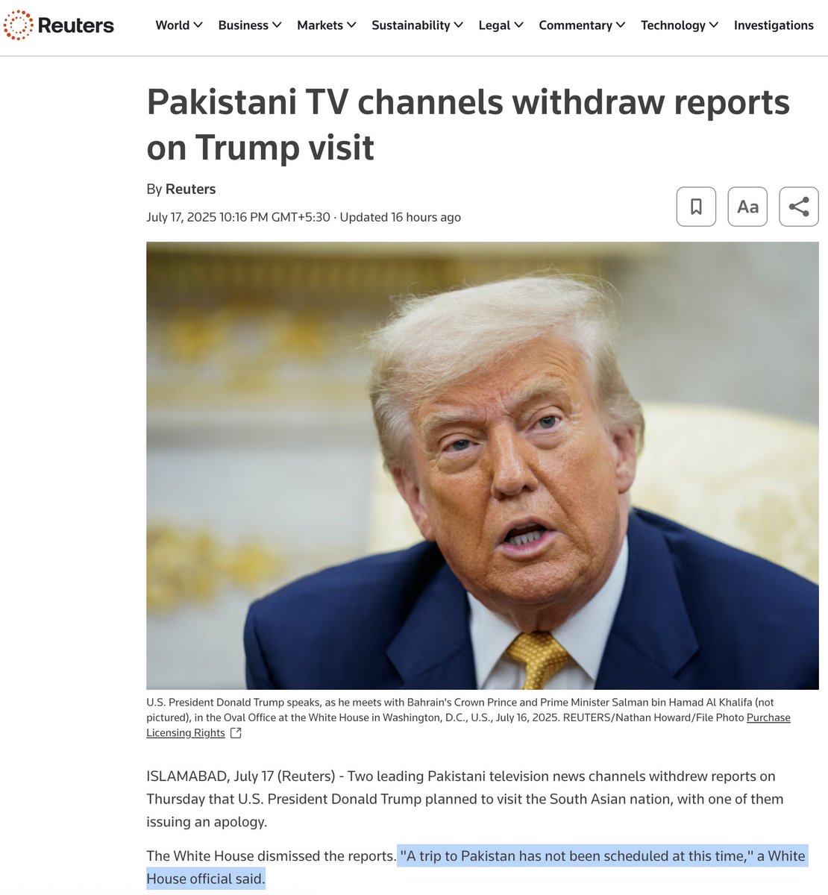Click the Reuters author byline link
Screen dimensions: 828x895
coord(190,189)
